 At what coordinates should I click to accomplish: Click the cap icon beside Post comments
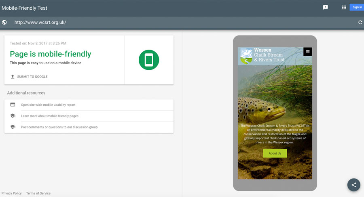13,127
